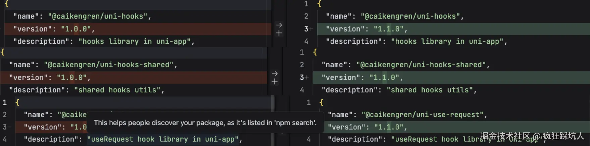Click "useRequest hook library in uni-app" in left pane
The height and width of the screenshot is (146, 590).
coord(163,139)
